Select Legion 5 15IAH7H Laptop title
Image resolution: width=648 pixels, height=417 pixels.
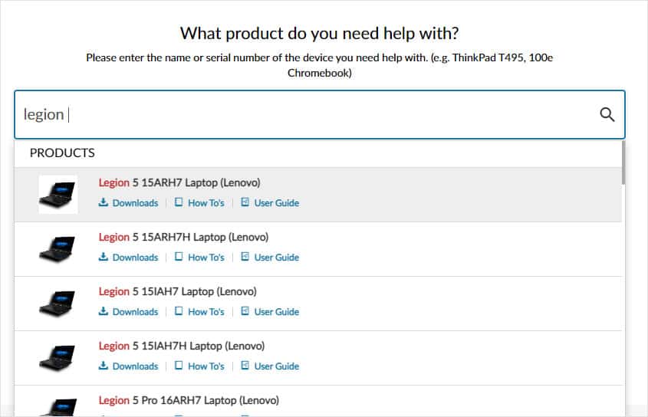pos(182,346)
